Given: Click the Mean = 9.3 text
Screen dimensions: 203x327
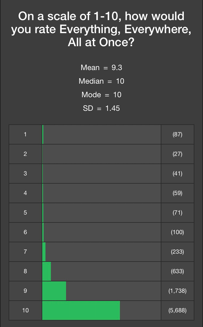Looking at the screenshot, I should tap(101, 68).
